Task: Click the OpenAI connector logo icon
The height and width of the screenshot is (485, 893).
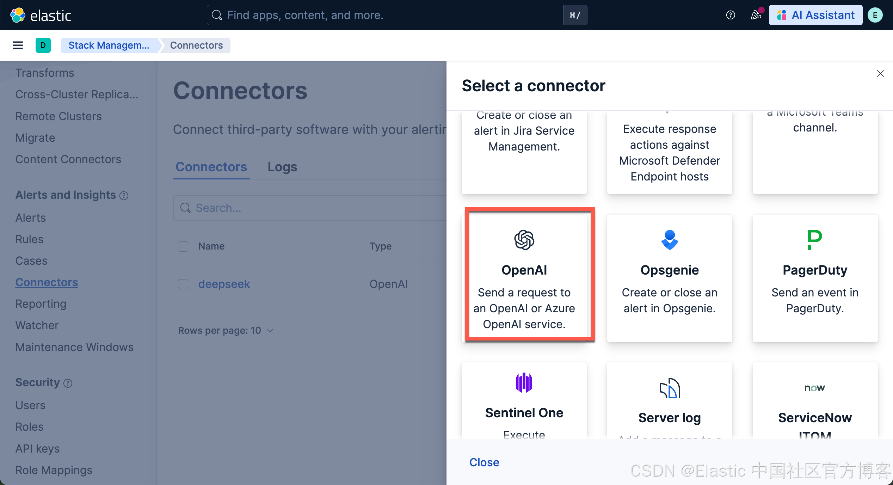Action: pyautogui.click(x=524, y=240)
